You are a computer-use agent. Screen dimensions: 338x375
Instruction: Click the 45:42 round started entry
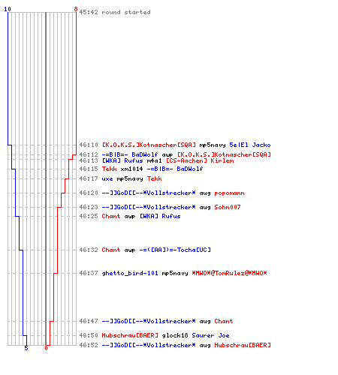[x=115, y=12]
